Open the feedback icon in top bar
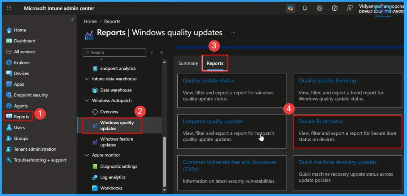Viewport: 407px width, 196px height. pyautogui.click(x=350, y=8)
